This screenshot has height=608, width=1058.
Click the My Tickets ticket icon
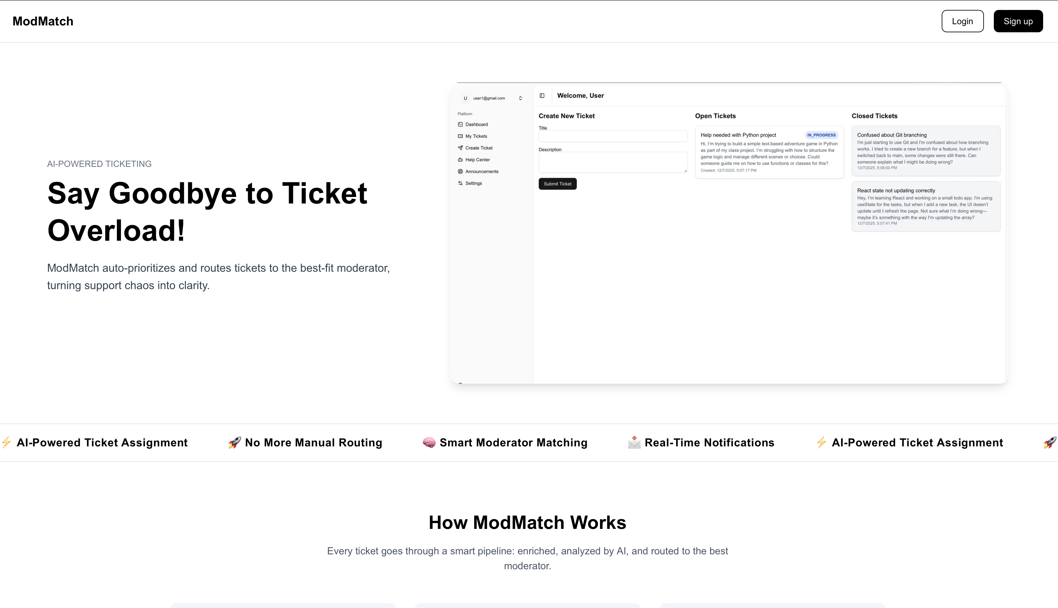click(x=460, y=136)
